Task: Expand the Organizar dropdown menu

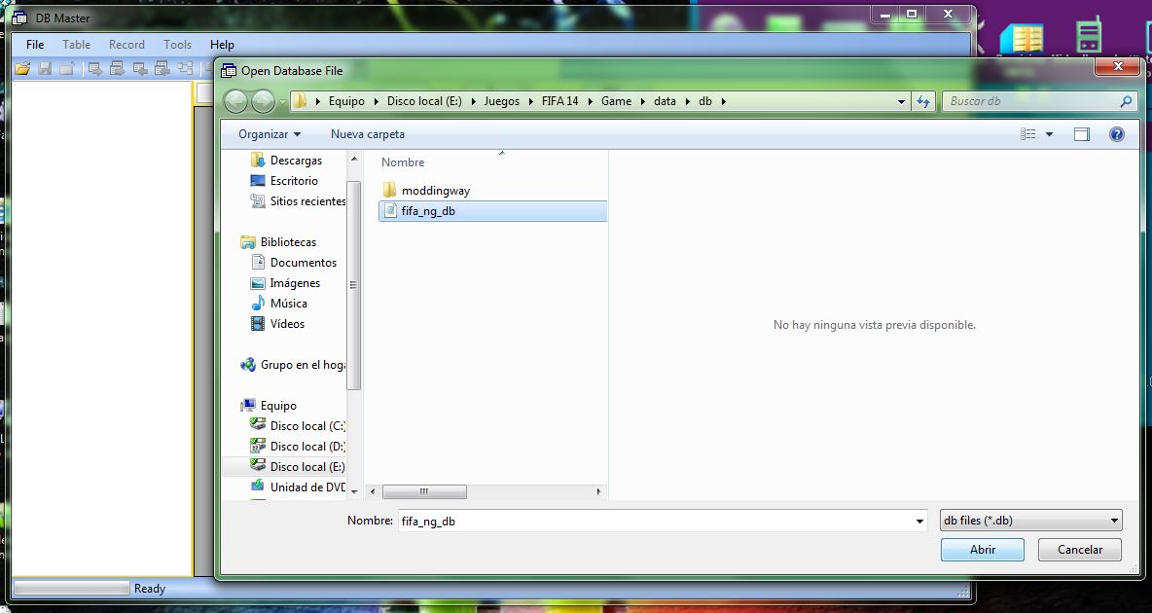Action: click(270, 134)
